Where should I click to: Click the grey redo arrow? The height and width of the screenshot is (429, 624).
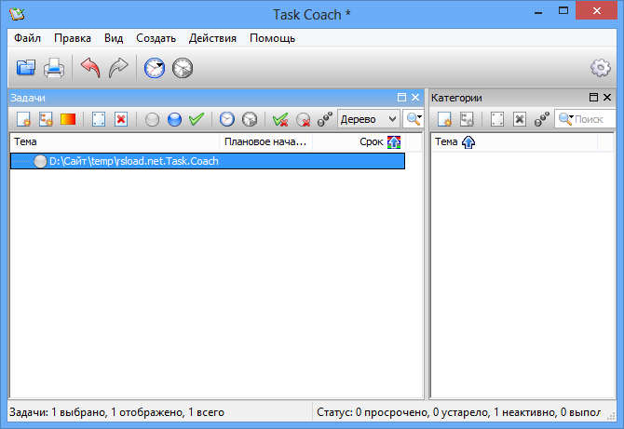click(x=118, y=68)
